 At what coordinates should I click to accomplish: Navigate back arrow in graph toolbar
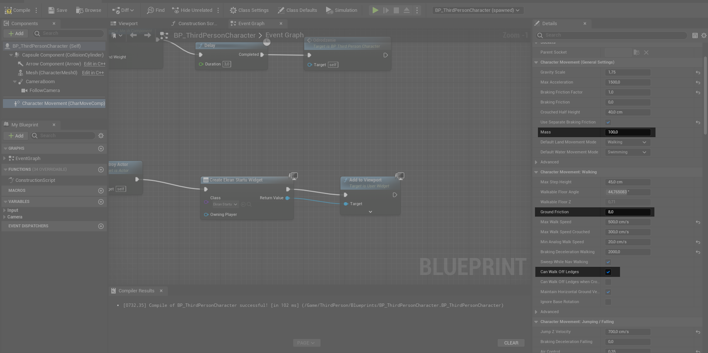(x=133, y=35)
